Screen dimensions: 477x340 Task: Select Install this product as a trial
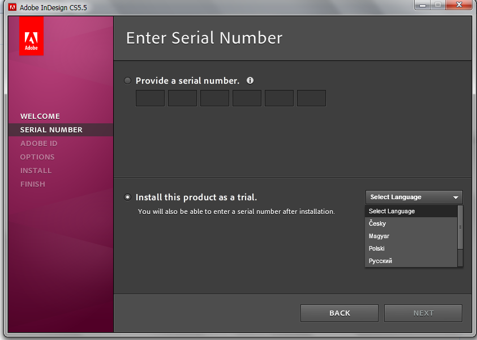pyautogui.click(x=128, y=197)
